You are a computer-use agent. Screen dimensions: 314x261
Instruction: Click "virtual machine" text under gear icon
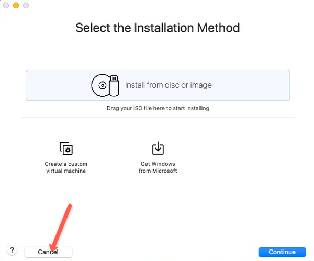tap(66, 171)
